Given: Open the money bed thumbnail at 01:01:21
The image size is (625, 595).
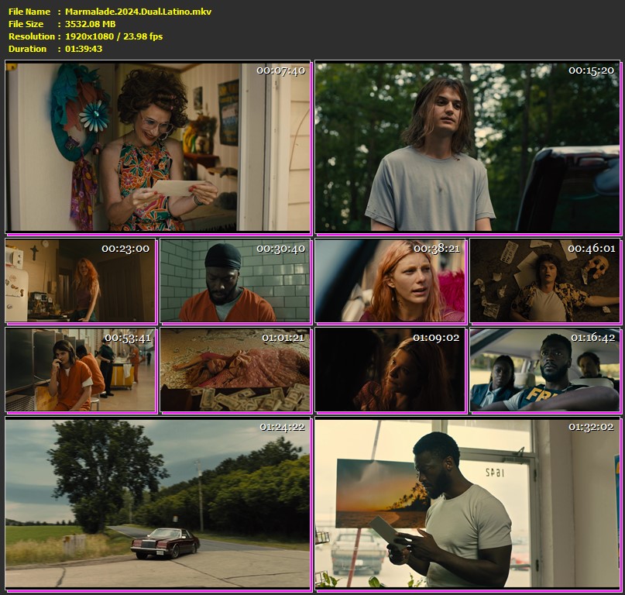Looking at the screenshot, I should point(235,370).
